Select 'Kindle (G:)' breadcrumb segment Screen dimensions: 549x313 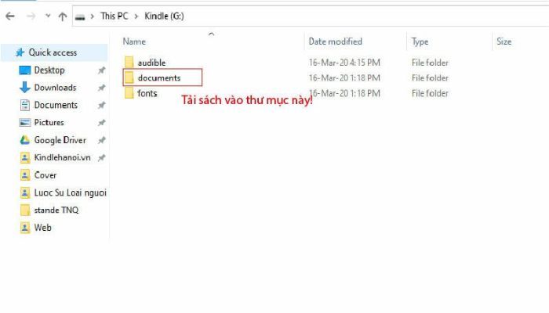tap(164, 16)
